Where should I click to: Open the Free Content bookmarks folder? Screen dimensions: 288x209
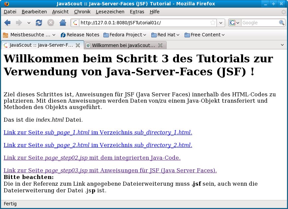205,35
